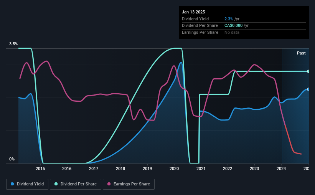Click the 0% y-axis label
Viewport: 315px width, 195px height.
click(x=12, y=159)
